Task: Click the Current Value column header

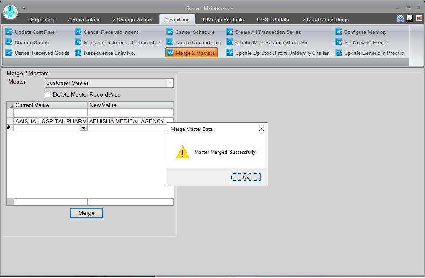Action: pyautogui.click(x=50, y=105)
